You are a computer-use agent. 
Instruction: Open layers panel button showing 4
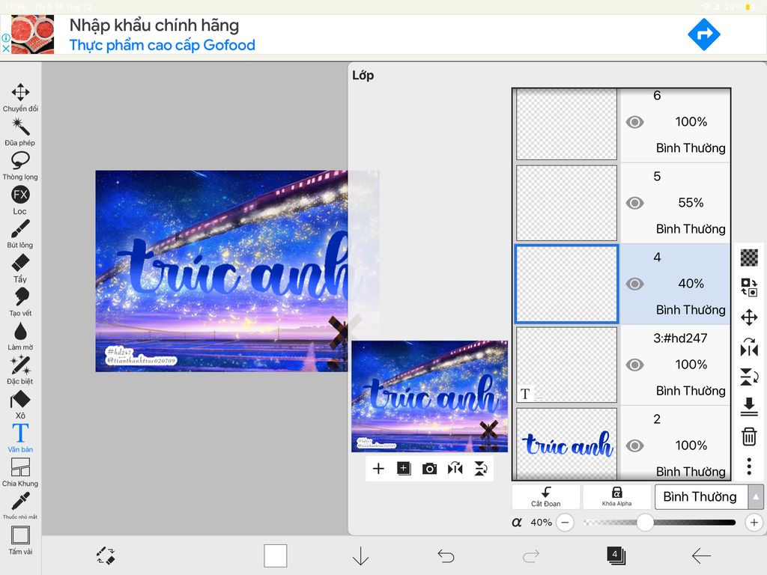click(616, 556)
